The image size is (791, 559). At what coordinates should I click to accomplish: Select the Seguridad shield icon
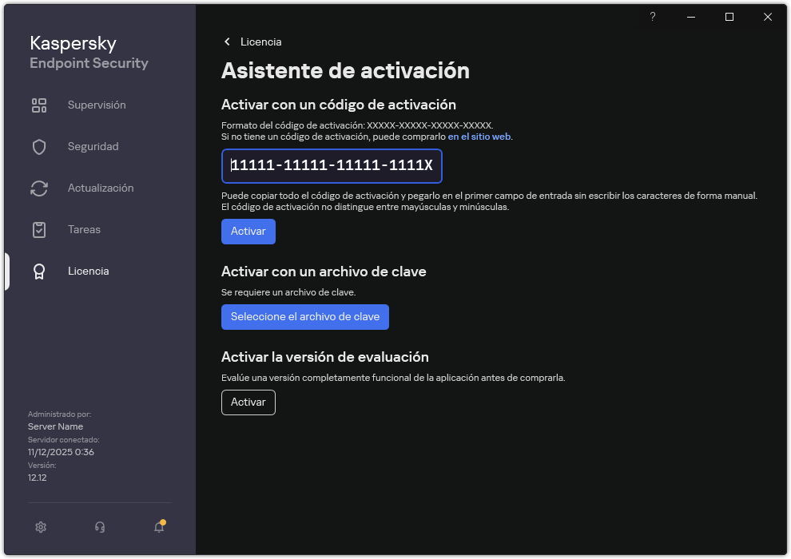[39, 146]
